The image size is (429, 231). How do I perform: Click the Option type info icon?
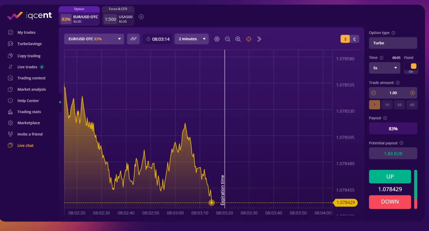point(393,33)
